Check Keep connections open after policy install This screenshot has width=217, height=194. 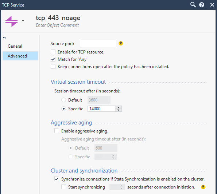[53, 67]
